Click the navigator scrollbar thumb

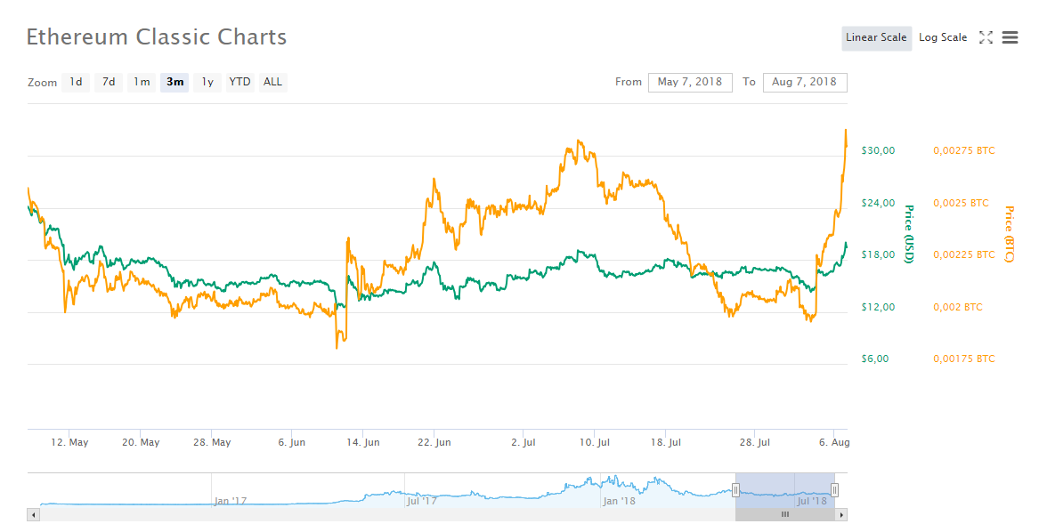[x=785, y=514]
